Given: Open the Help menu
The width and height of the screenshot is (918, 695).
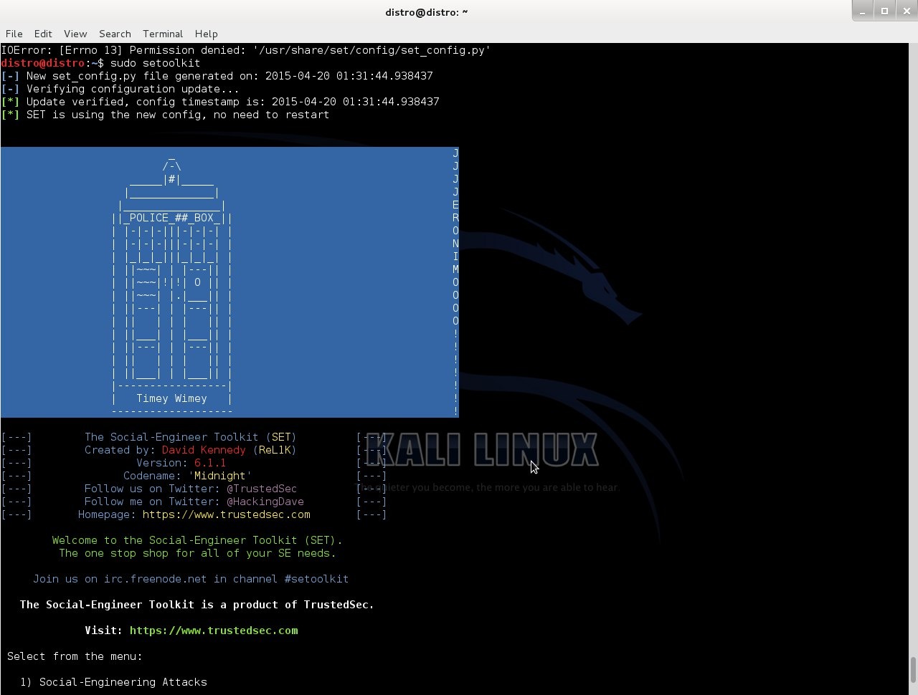Looking at the screenshot, I should 206,34.
